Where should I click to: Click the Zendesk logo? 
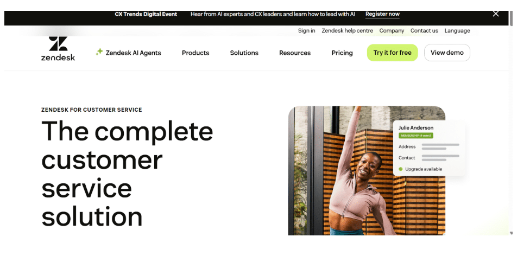58,49
